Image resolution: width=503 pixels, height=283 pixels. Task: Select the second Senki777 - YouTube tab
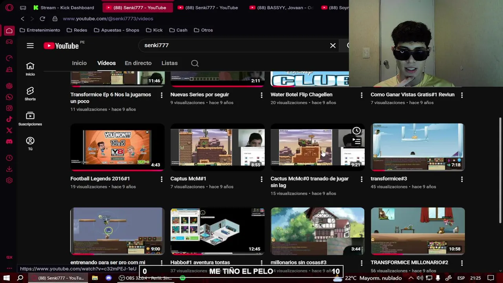tap(208, 7)
